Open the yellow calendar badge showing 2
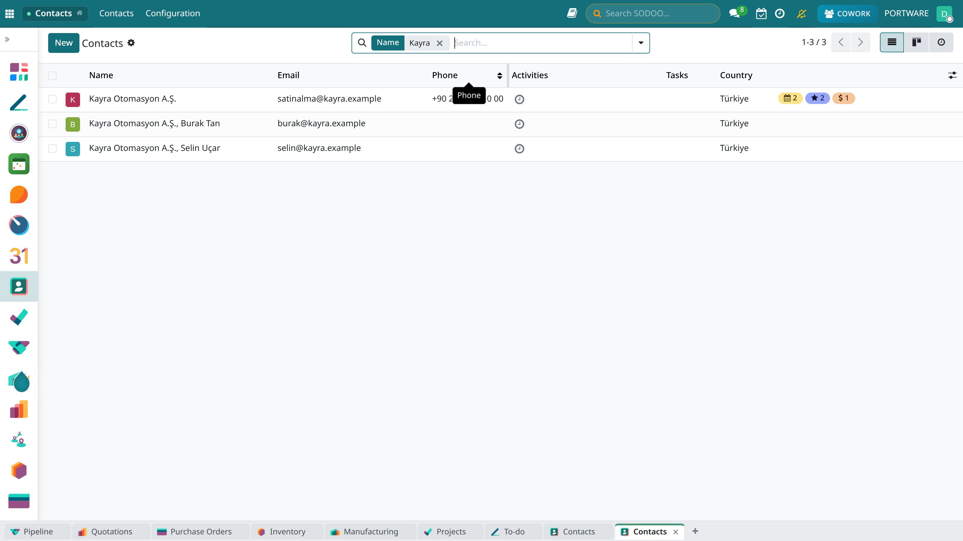 [790, 98]
